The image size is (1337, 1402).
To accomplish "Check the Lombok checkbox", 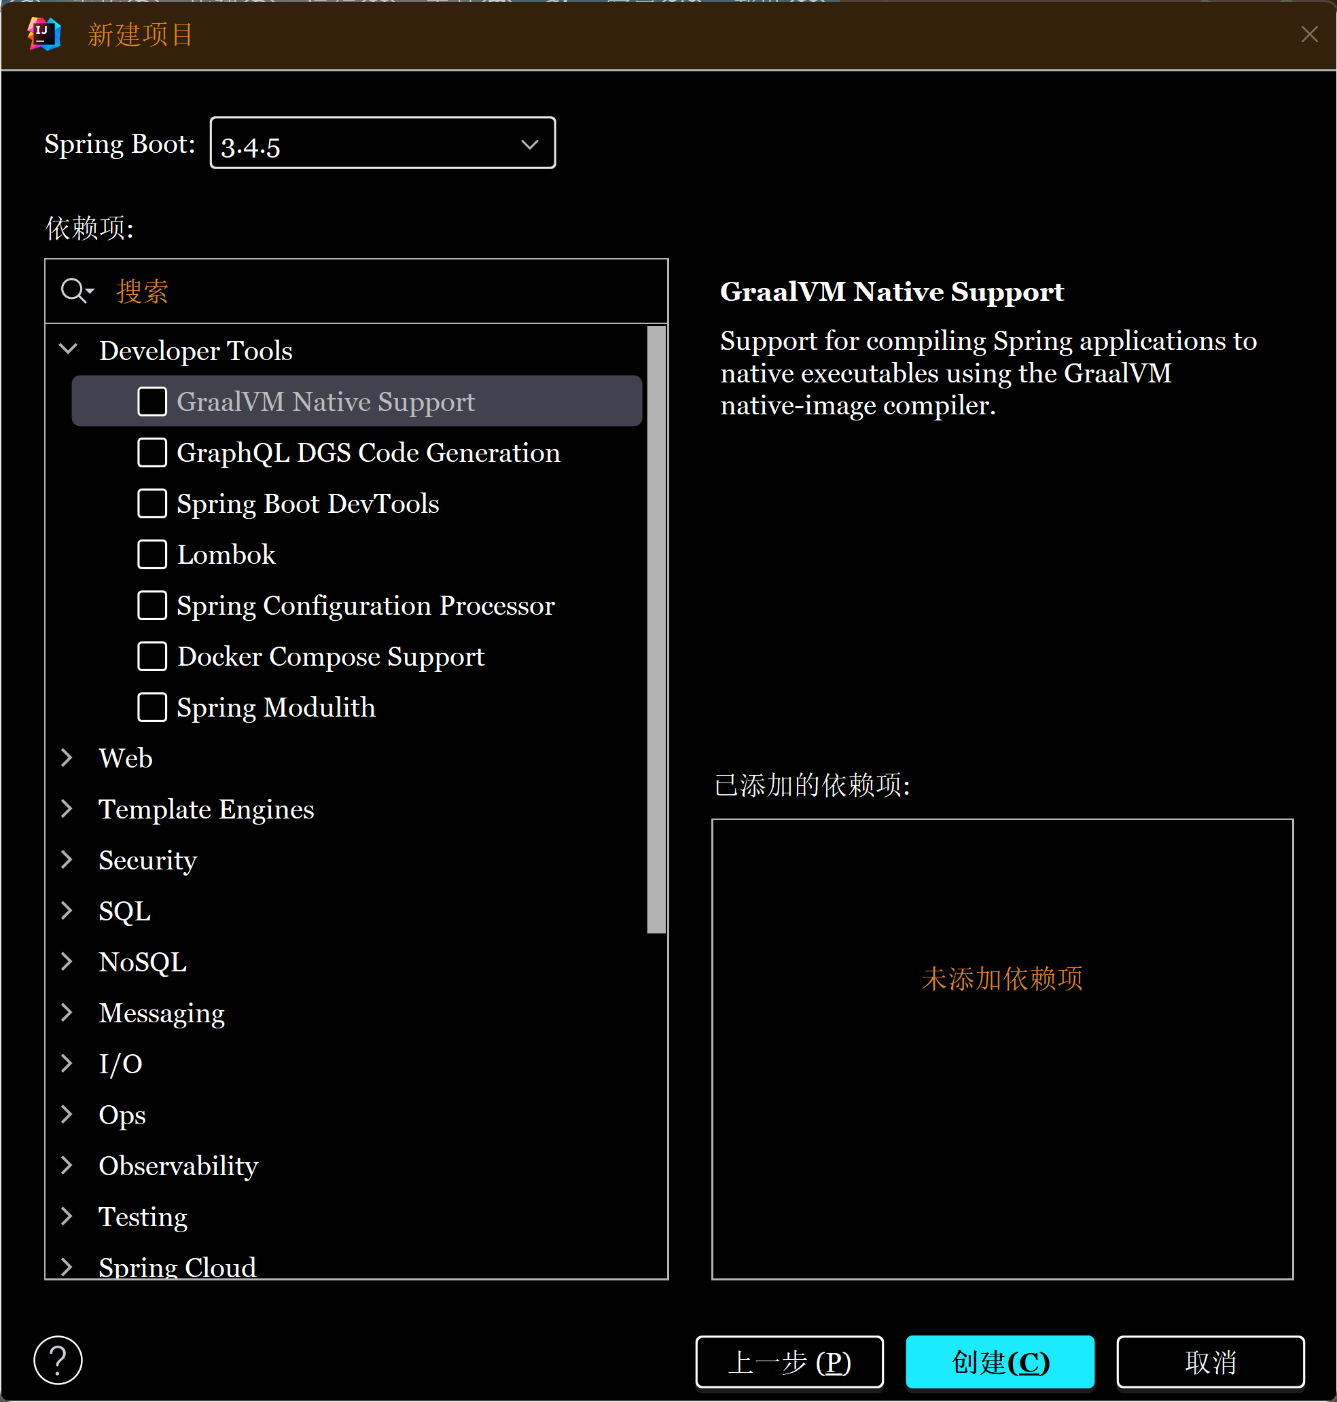I will click(151, 554).
